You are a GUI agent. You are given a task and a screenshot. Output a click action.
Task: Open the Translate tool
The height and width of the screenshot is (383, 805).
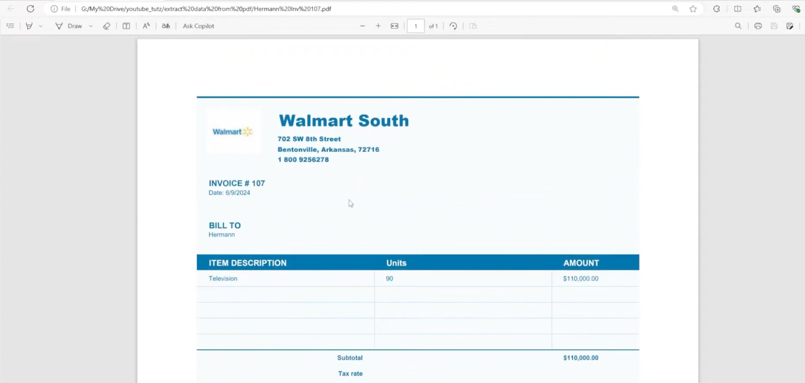click(x=166, y=26)
